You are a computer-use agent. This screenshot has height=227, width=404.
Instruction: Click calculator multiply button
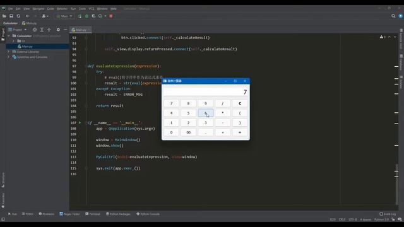point(223,113)
